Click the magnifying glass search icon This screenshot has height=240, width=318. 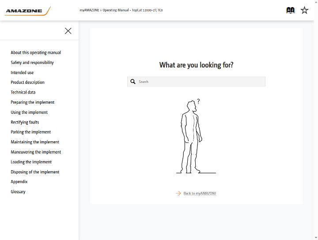[133, 82]
